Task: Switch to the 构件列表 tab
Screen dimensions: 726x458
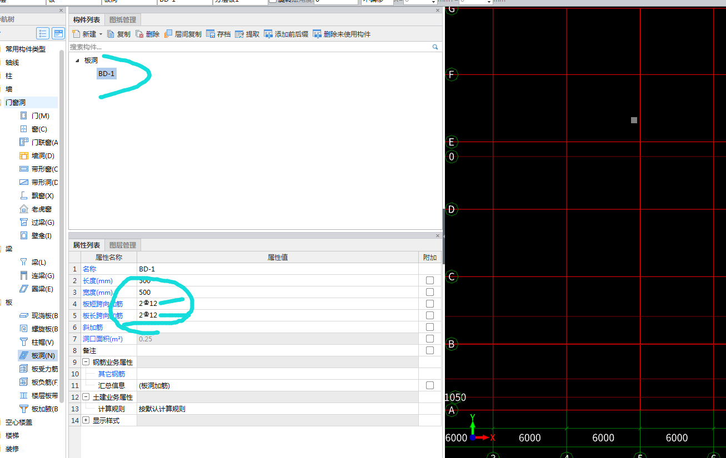Action: pyautogui.click(x=87, y=20)
